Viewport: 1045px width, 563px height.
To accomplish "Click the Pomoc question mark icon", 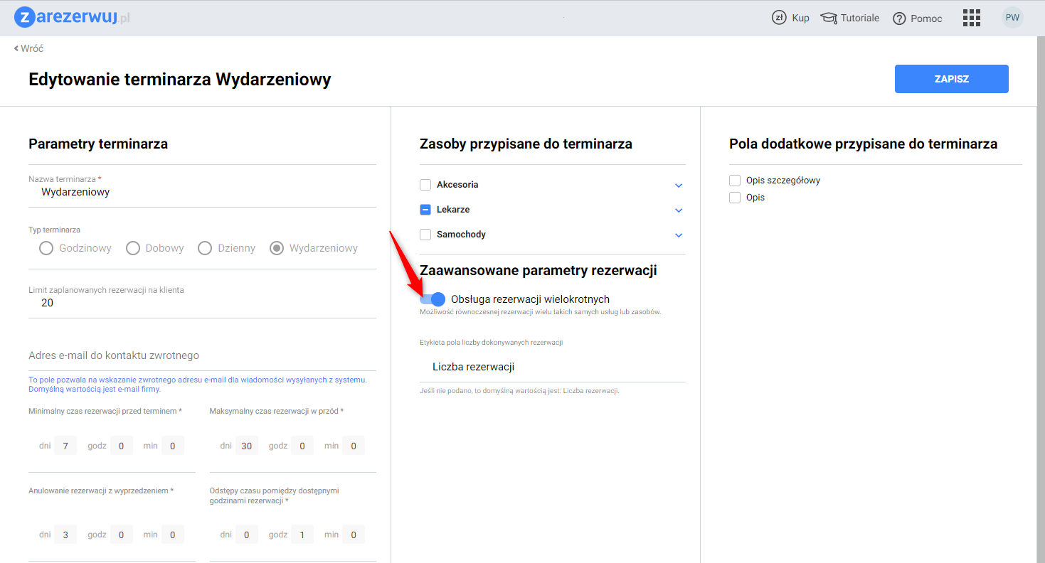I will 899,18.
